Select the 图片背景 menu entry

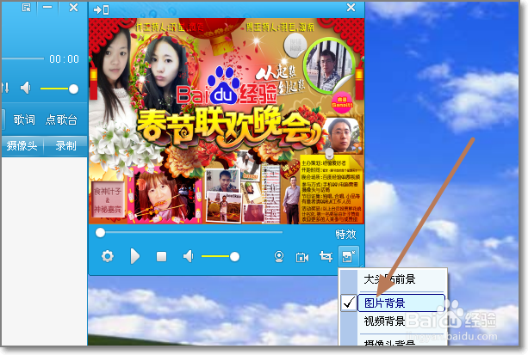click(x=401, y=303)
